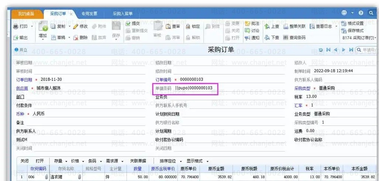Open the Discussion (讨论) tool

pyautogui.click(x=247, y=31)
